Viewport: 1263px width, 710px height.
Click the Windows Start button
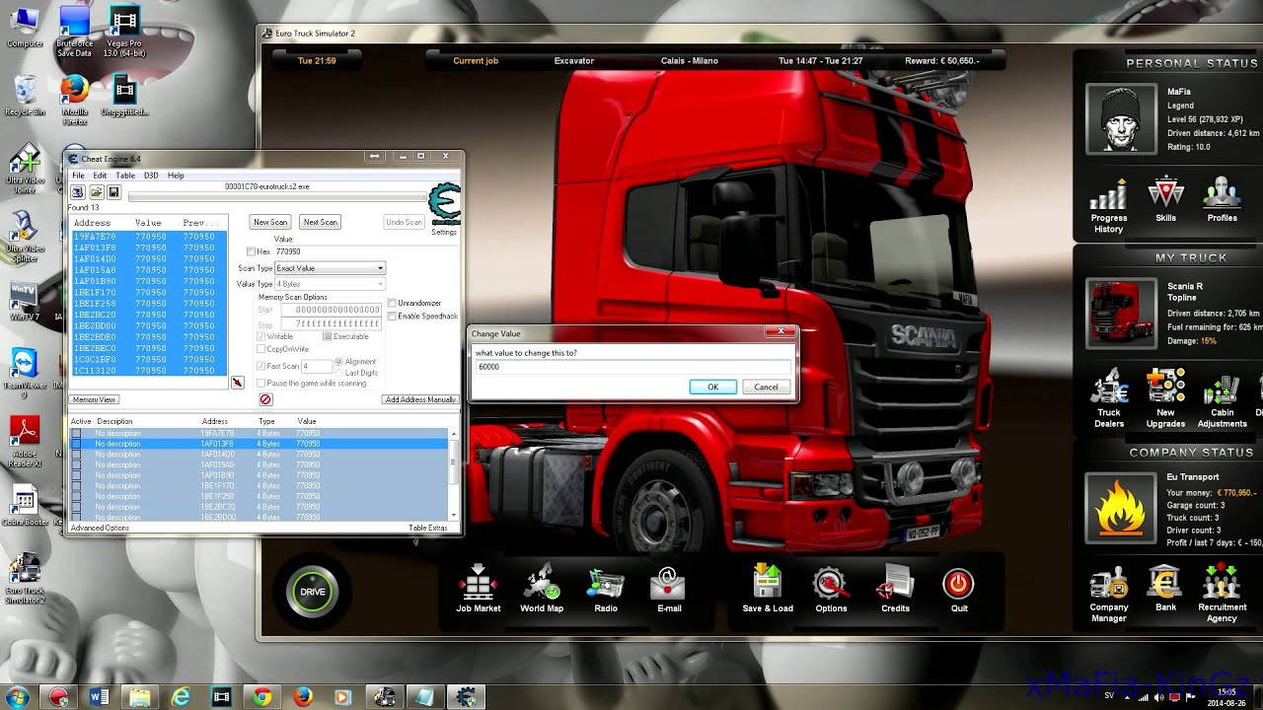(x=17, y=696)
